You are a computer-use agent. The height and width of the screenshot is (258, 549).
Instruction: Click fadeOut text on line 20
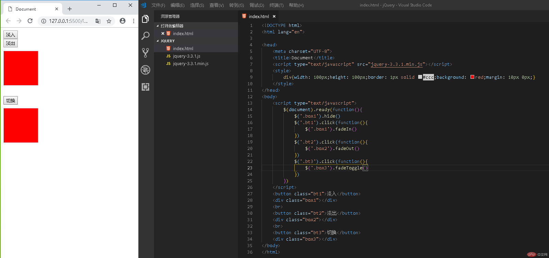(x=344, y=148)
